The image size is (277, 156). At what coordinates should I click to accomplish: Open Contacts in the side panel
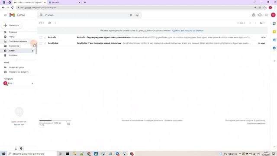(274, 48)
